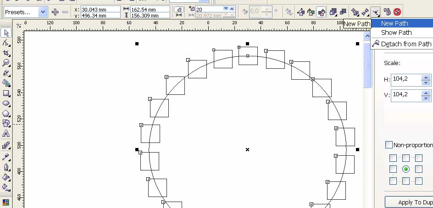Screen dimensions: 433x208
Task: Select the Eyedropper tool
Action: 6,157
